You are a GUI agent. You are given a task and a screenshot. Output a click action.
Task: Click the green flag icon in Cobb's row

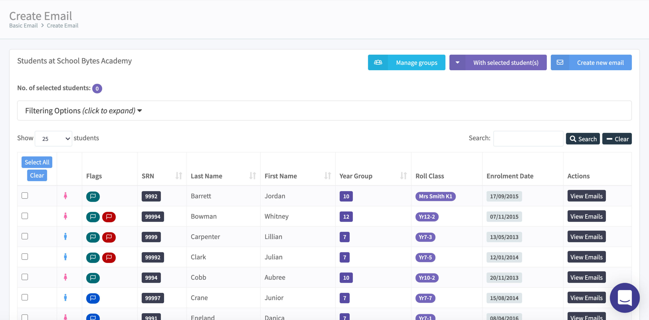[x=93, y=278]
